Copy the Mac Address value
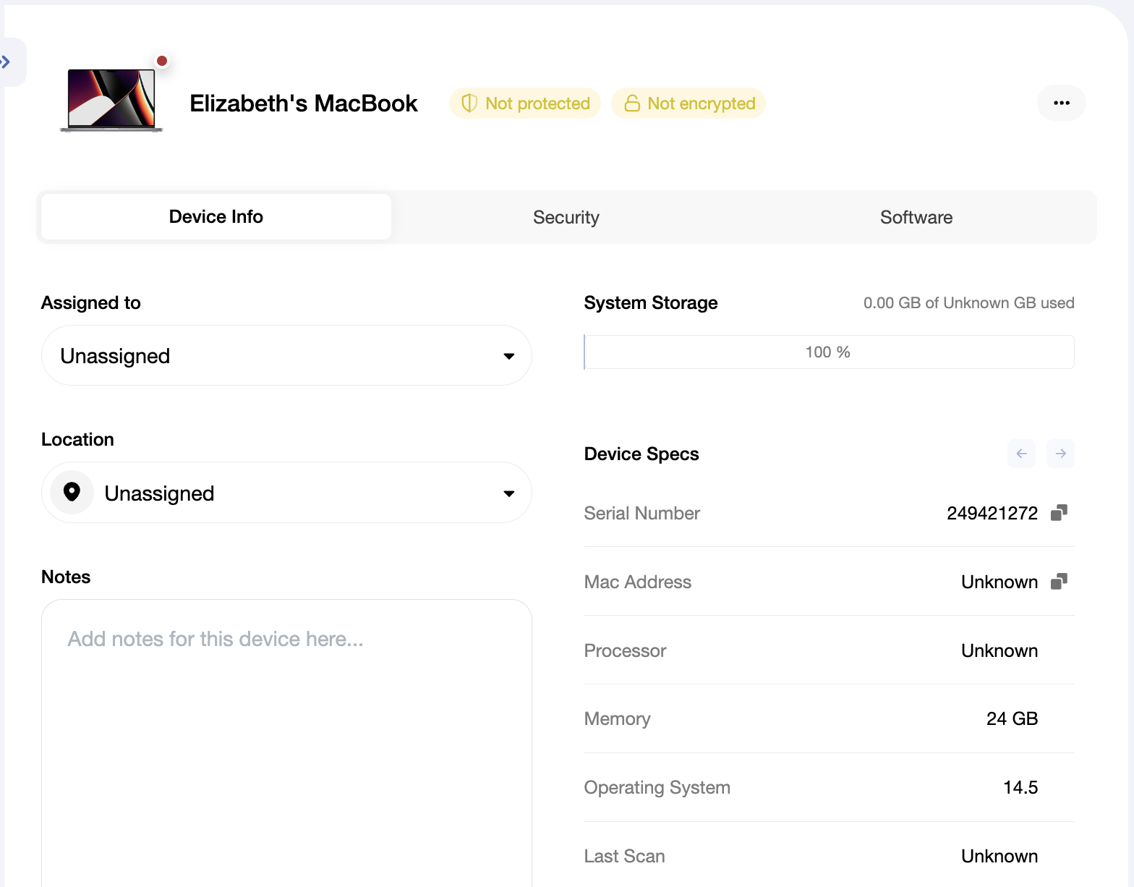Image resolution: width=1134 pixels, height=887 pixels. 1059,582
